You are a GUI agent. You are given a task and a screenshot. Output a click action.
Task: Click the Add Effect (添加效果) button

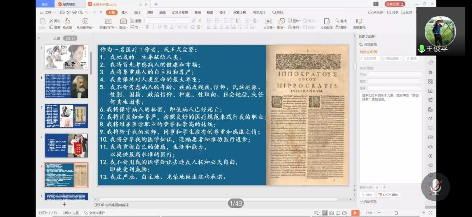(x=370, y=58)
